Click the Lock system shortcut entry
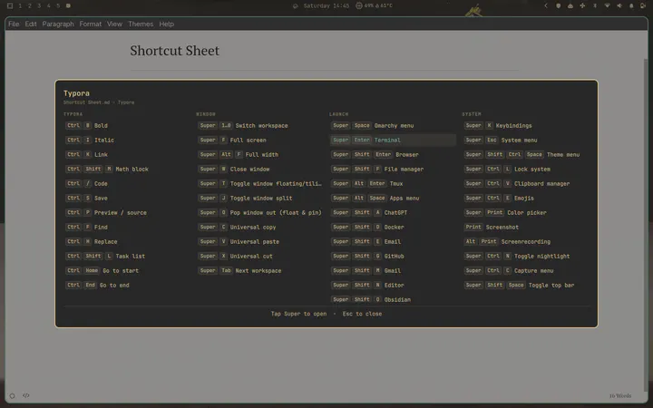 pos(508,169)
